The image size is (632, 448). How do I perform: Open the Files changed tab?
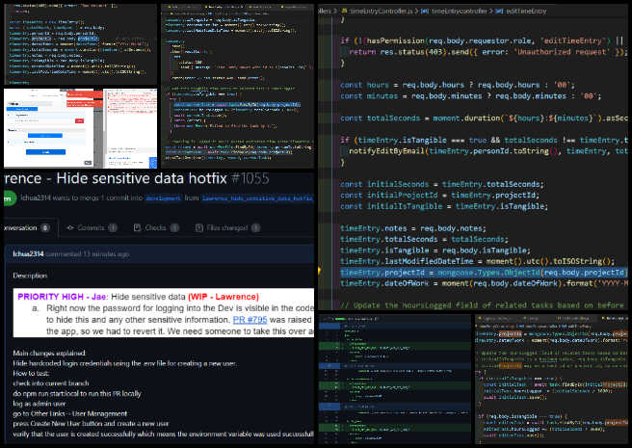tap(227, 227)
